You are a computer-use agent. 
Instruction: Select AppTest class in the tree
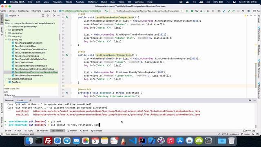click(16, 82)
